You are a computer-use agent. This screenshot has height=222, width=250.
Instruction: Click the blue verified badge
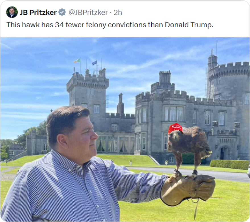(x=62, y=12)
